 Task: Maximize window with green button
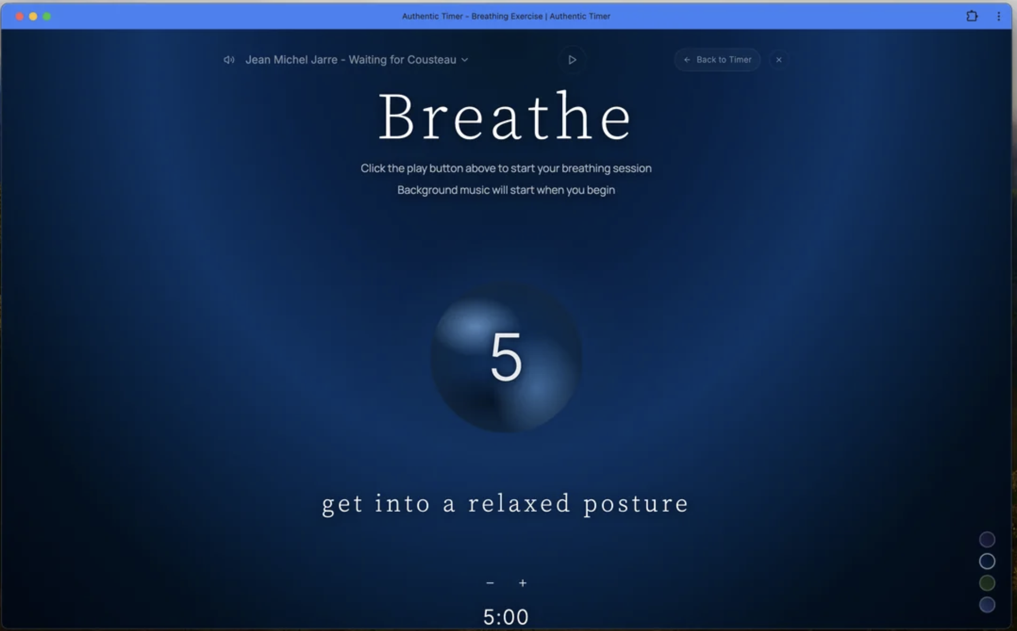coord(47,17)
